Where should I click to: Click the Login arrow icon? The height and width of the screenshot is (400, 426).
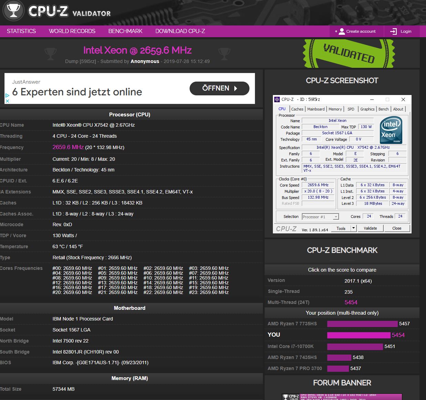click(393, 31)
